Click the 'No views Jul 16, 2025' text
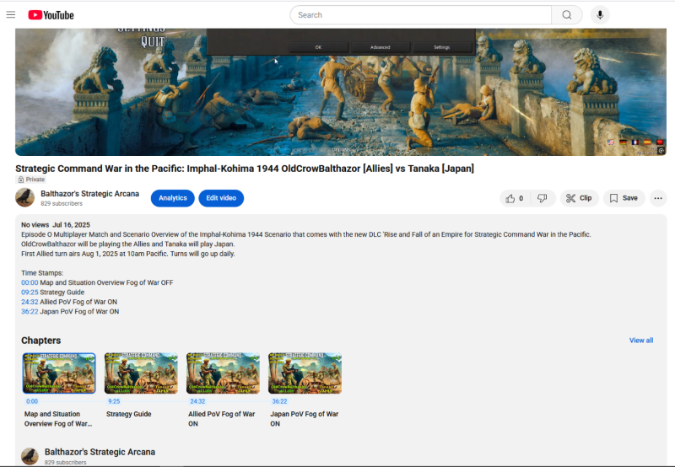 pyautogui.click(x=56, y=225)
